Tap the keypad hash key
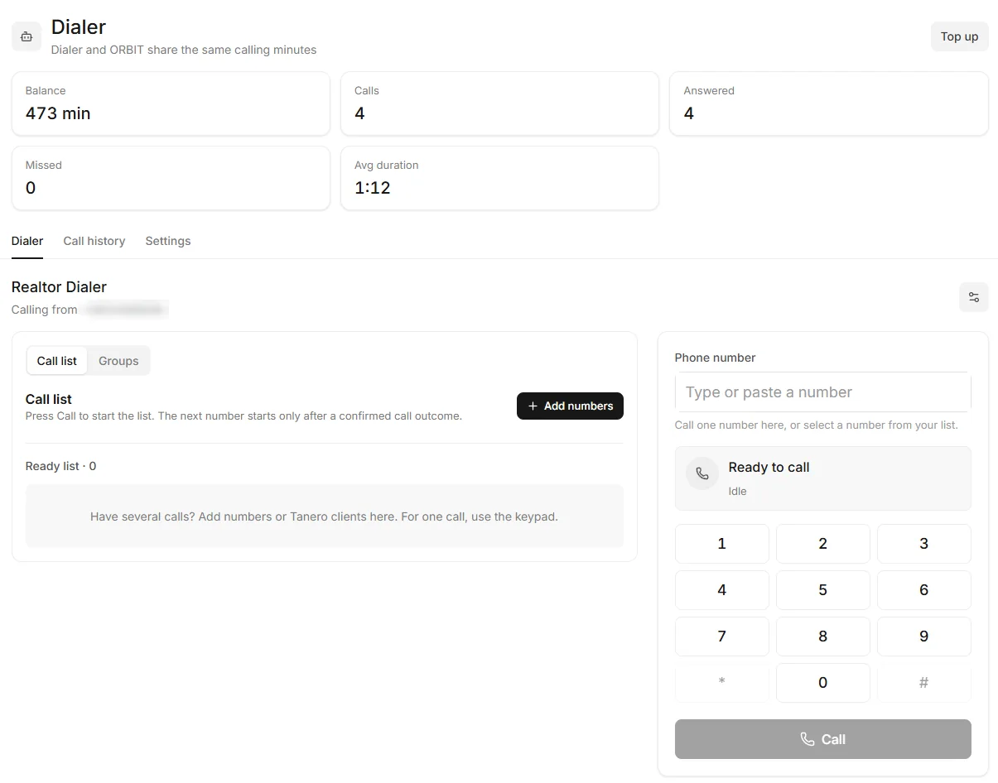Image resolution: width=998 pixels, height=783 pixels. pos(924,683)
